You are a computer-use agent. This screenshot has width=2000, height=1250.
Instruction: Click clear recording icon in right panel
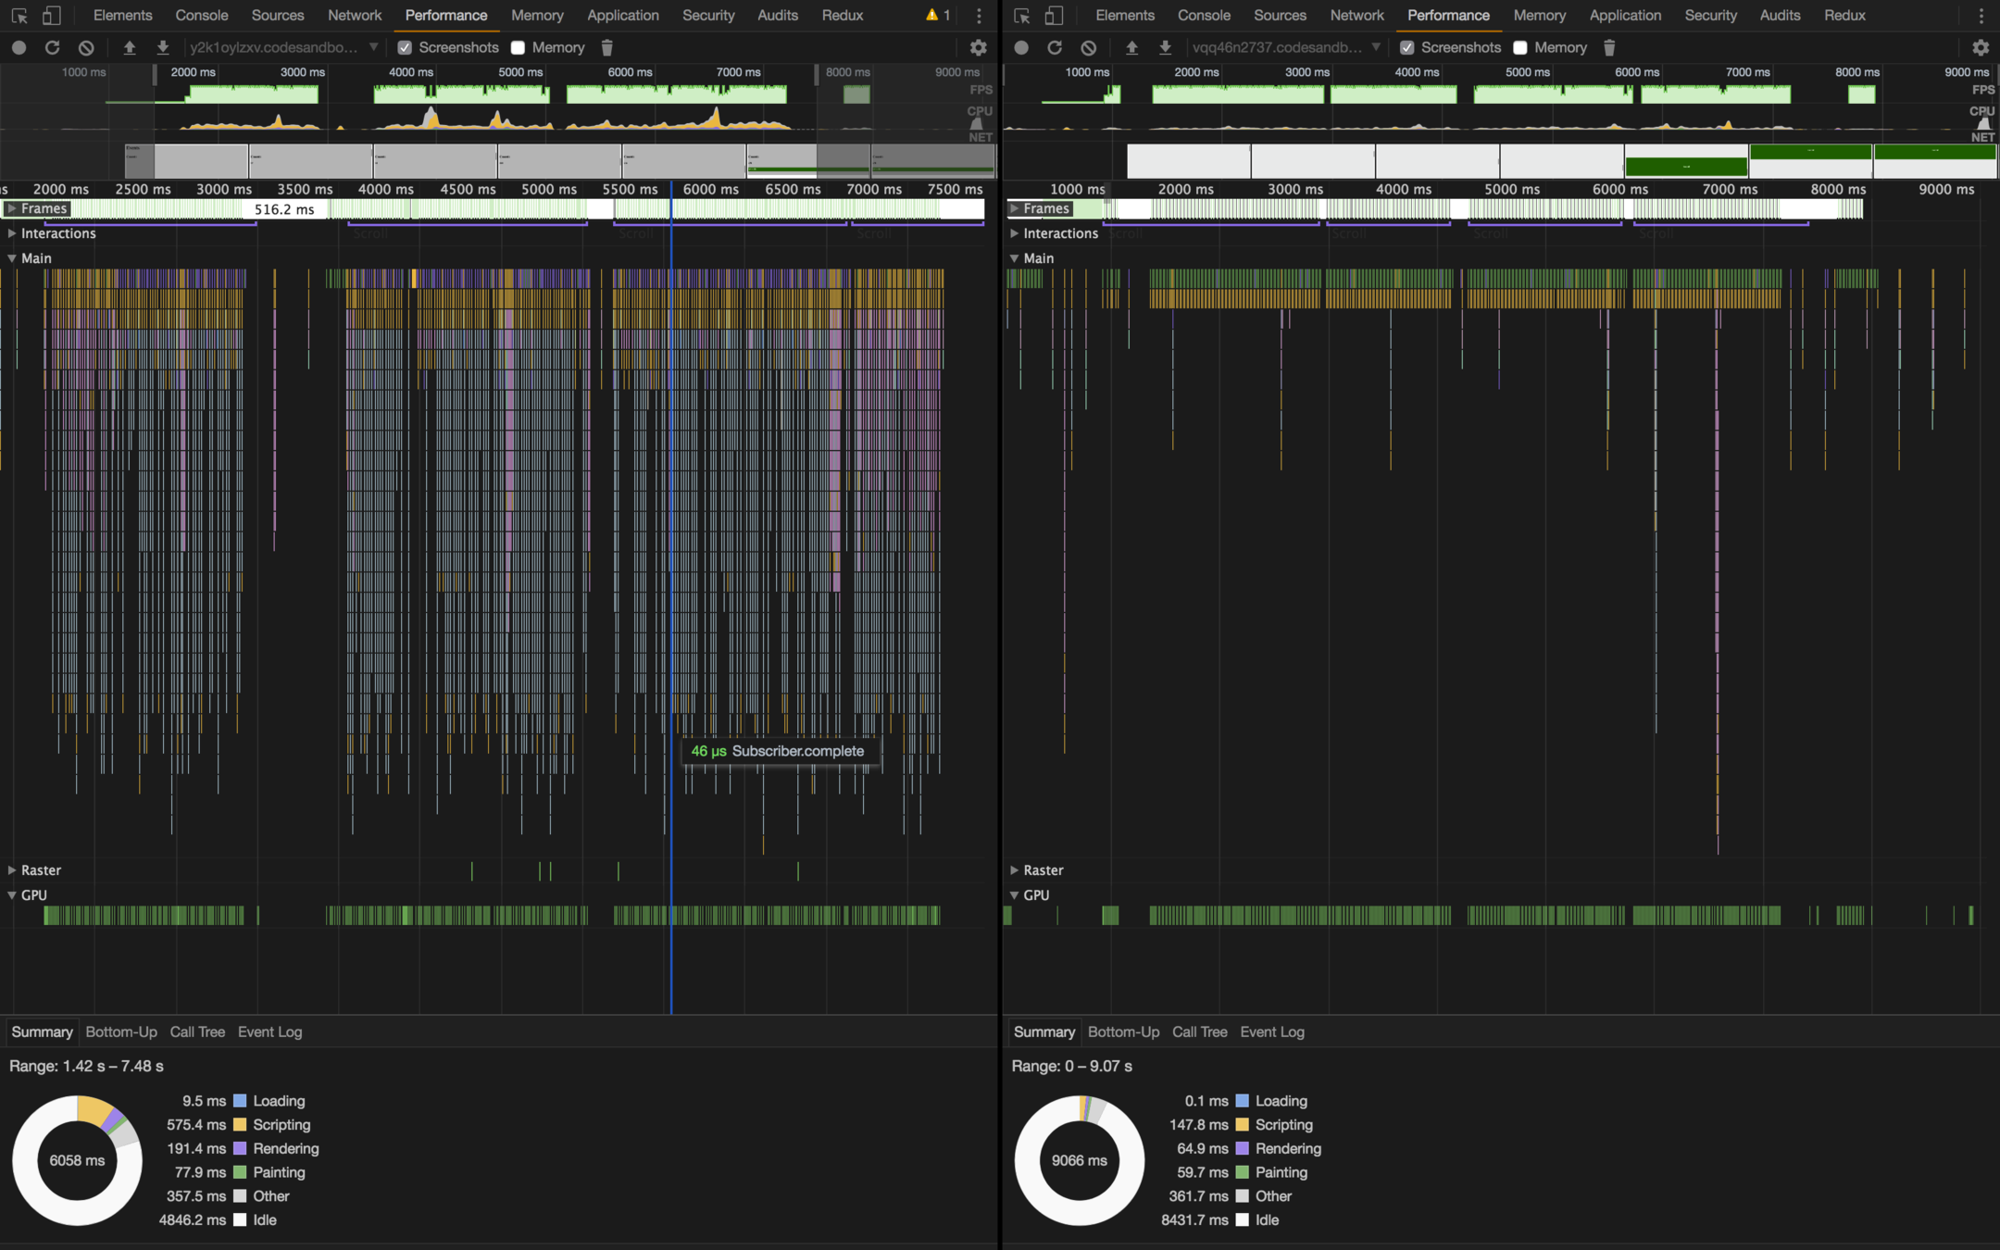click(1089, 47)
